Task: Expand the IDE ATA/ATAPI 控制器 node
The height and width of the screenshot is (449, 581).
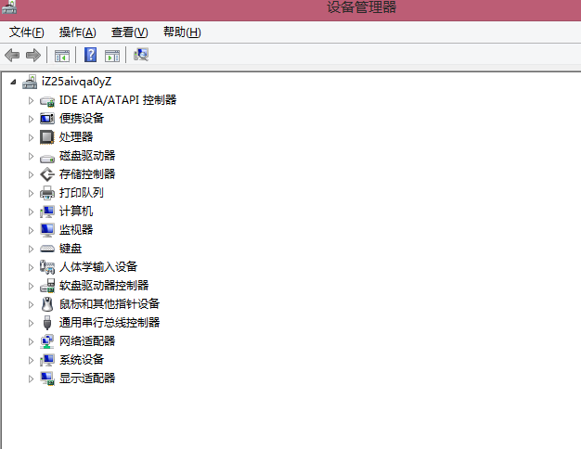Action: (x=31, y=100)
